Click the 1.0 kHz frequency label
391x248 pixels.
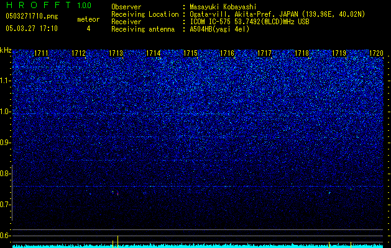[x=5, y=112]
